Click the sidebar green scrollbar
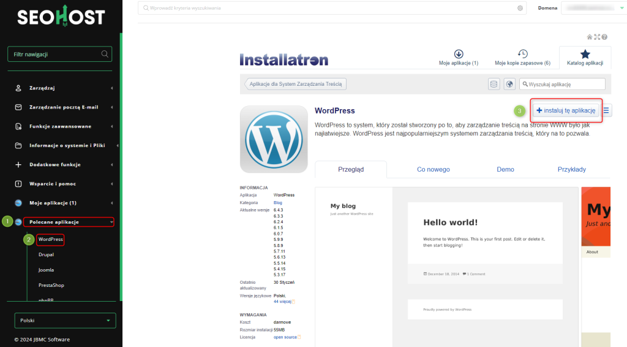627x347 pixels. pyautogui.click(x=121, y=166)
